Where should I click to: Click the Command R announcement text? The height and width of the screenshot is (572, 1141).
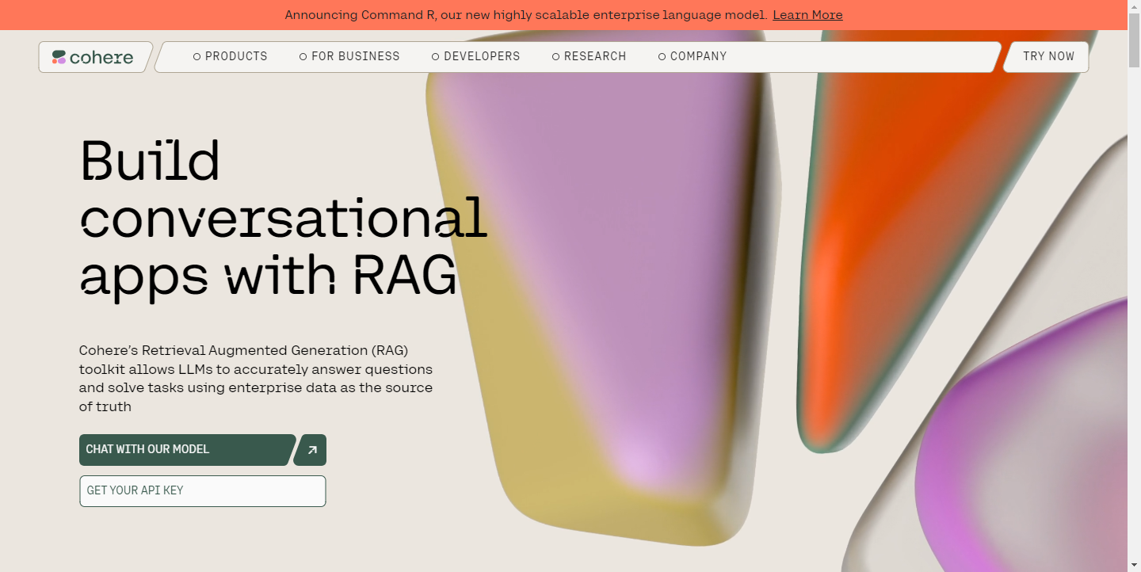(x=525, y=15)
